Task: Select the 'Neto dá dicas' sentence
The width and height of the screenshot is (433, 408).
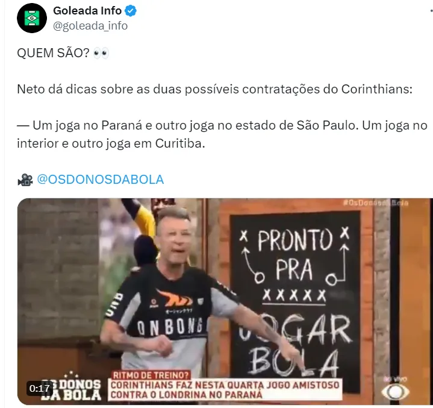Action: click(x=214, y=89)
